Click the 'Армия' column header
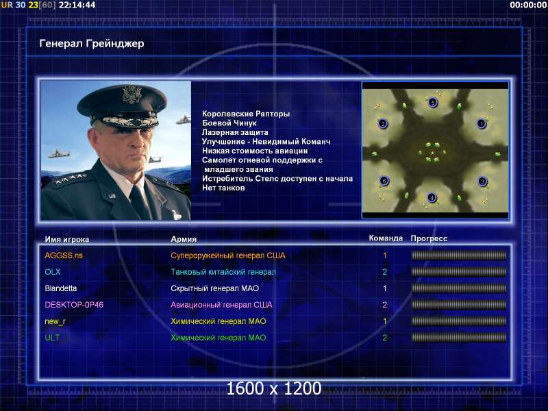This screenshot has height=411, width=548. [x=184, y=239]
